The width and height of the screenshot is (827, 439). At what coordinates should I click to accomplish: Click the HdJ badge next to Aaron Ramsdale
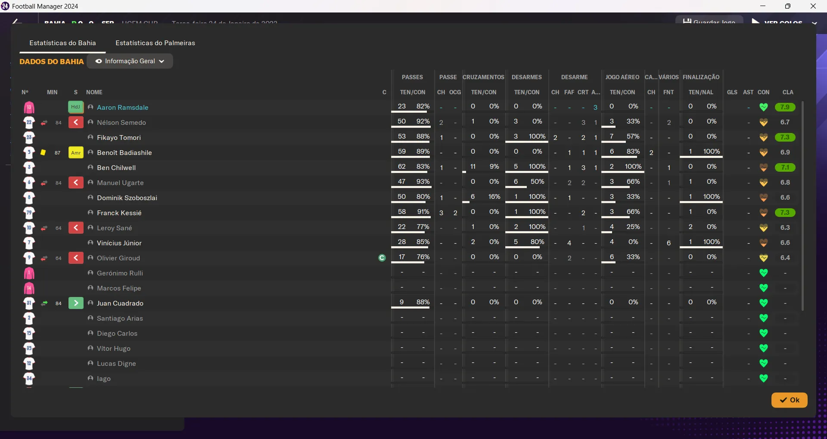76,107
